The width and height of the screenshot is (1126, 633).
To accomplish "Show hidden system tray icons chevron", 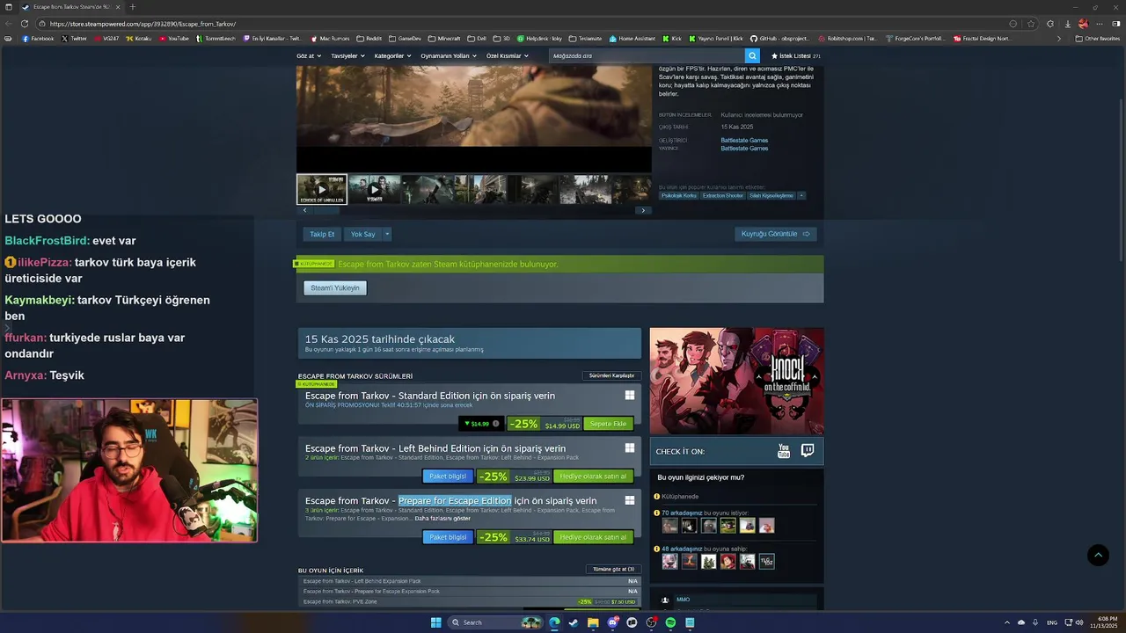I will [1007, 622].
